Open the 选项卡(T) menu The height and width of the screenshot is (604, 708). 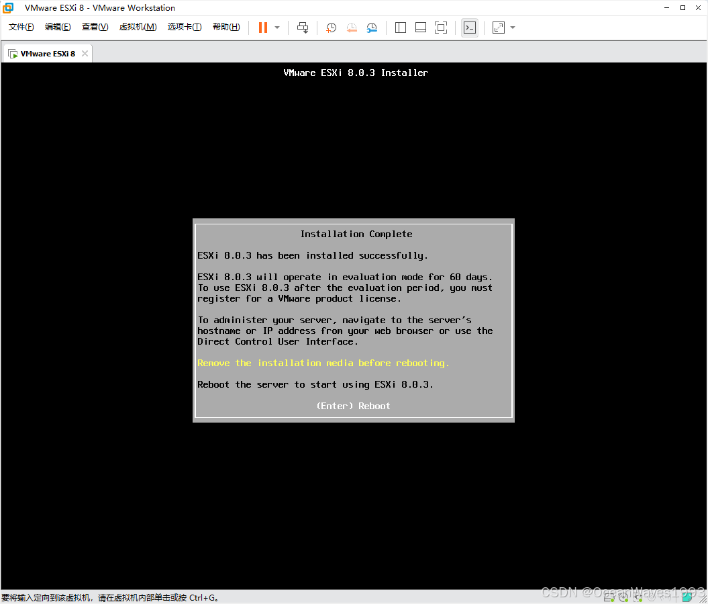[x=185, y=27]
